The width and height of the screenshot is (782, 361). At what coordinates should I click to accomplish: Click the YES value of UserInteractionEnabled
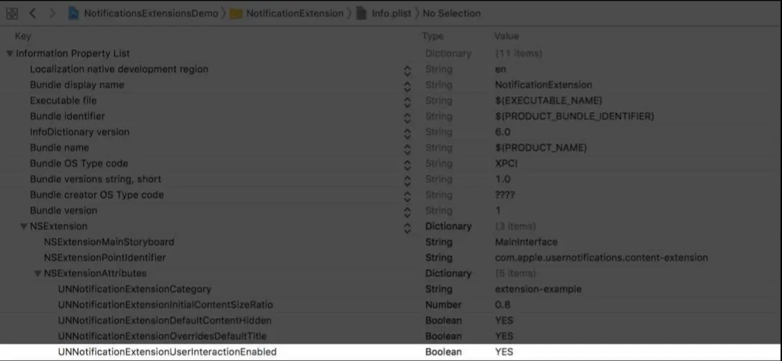(504, 352)
